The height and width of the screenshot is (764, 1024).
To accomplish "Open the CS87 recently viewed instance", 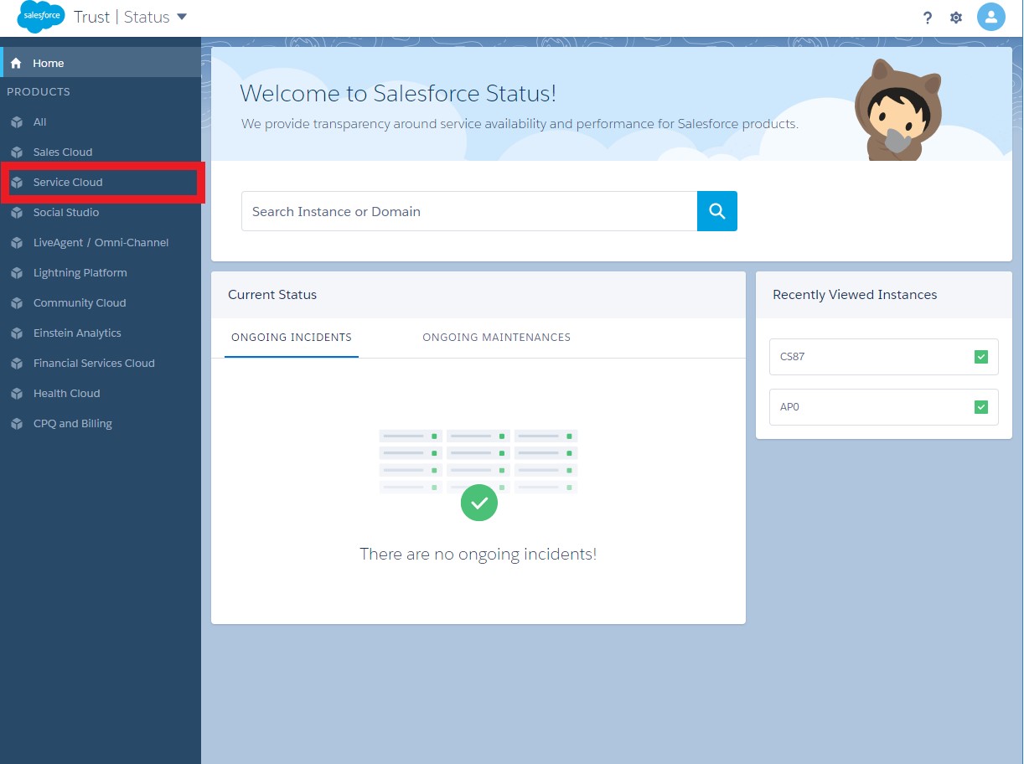I will point(871,357).
